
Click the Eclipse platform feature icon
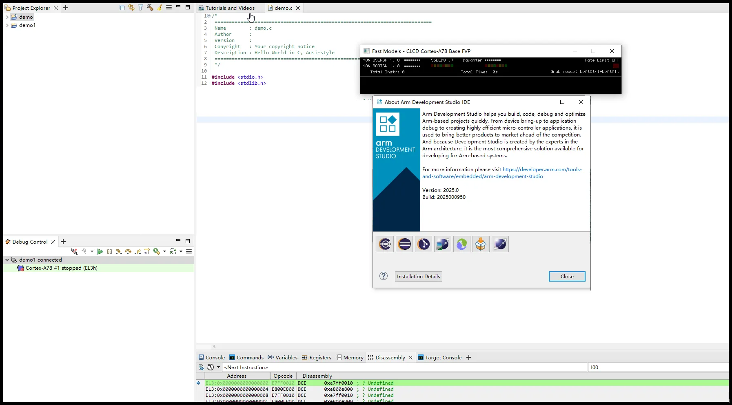tap(404, 244)
